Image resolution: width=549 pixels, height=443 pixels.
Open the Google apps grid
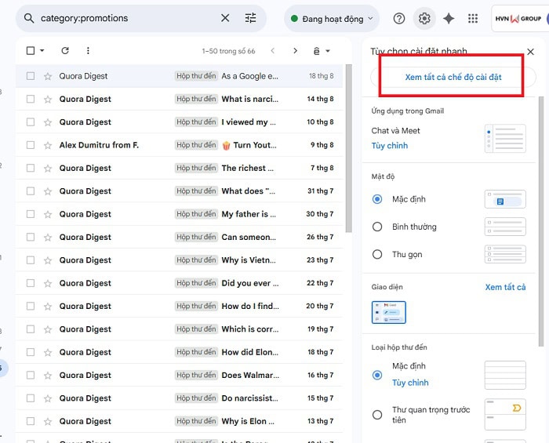pyautogui.click(x=473, y=18)
